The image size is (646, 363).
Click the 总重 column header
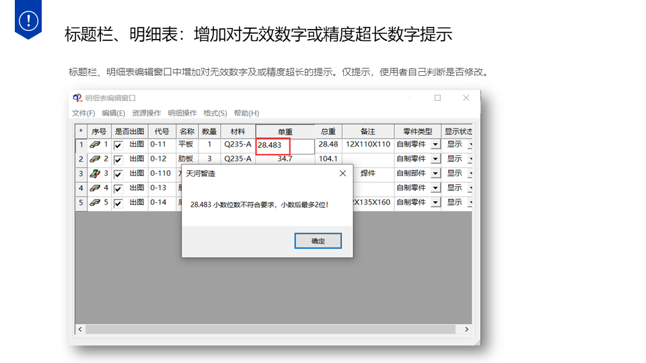click(x=328, y=132)
